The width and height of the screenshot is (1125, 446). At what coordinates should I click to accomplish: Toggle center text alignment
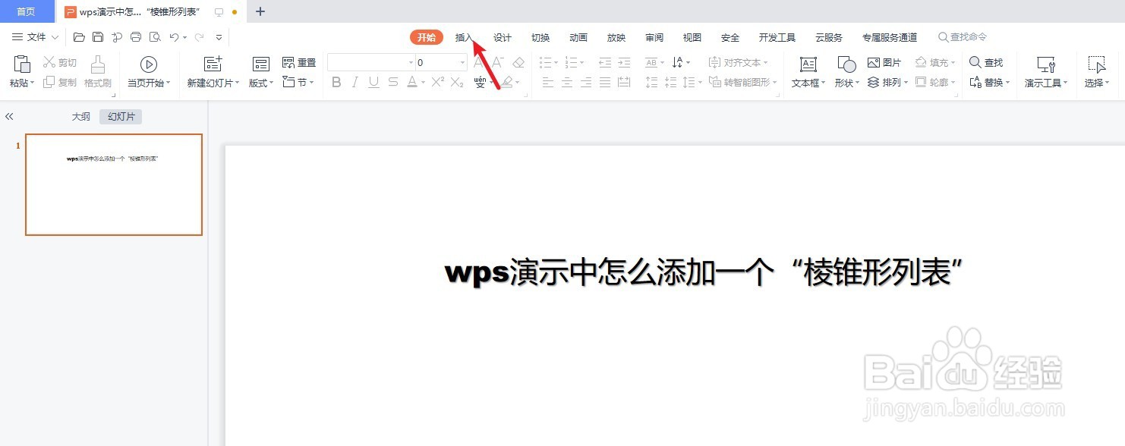tap(566, 82)
